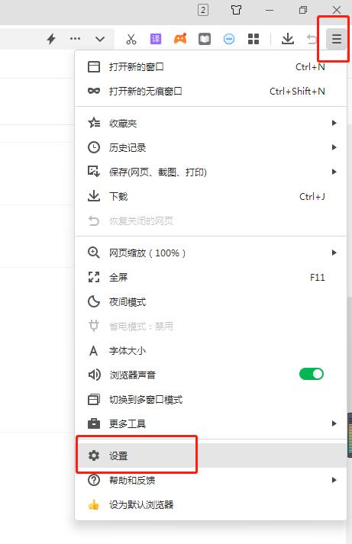Toggle the 浏览器声音 browser sound switch

point(312,374)
